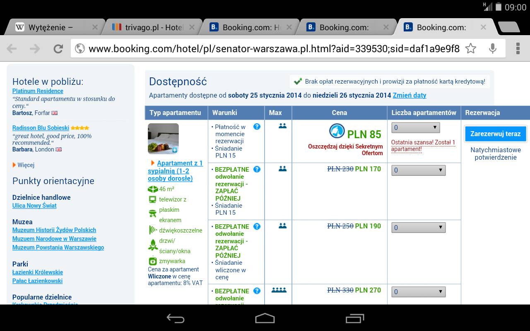This screenshot has height=331, width=530.
Task: Click the apartment photo thumbnail
Action: [163, 139]
